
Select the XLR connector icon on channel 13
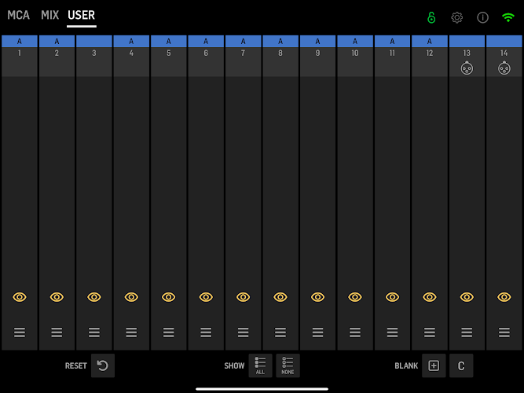(x=467, y=68)
